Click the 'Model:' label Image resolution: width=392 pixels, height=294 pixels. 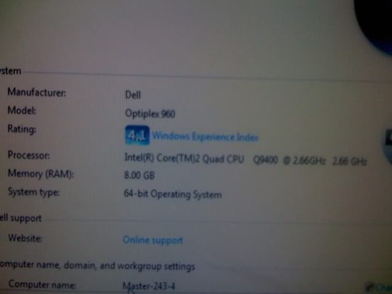pos(22,110)
